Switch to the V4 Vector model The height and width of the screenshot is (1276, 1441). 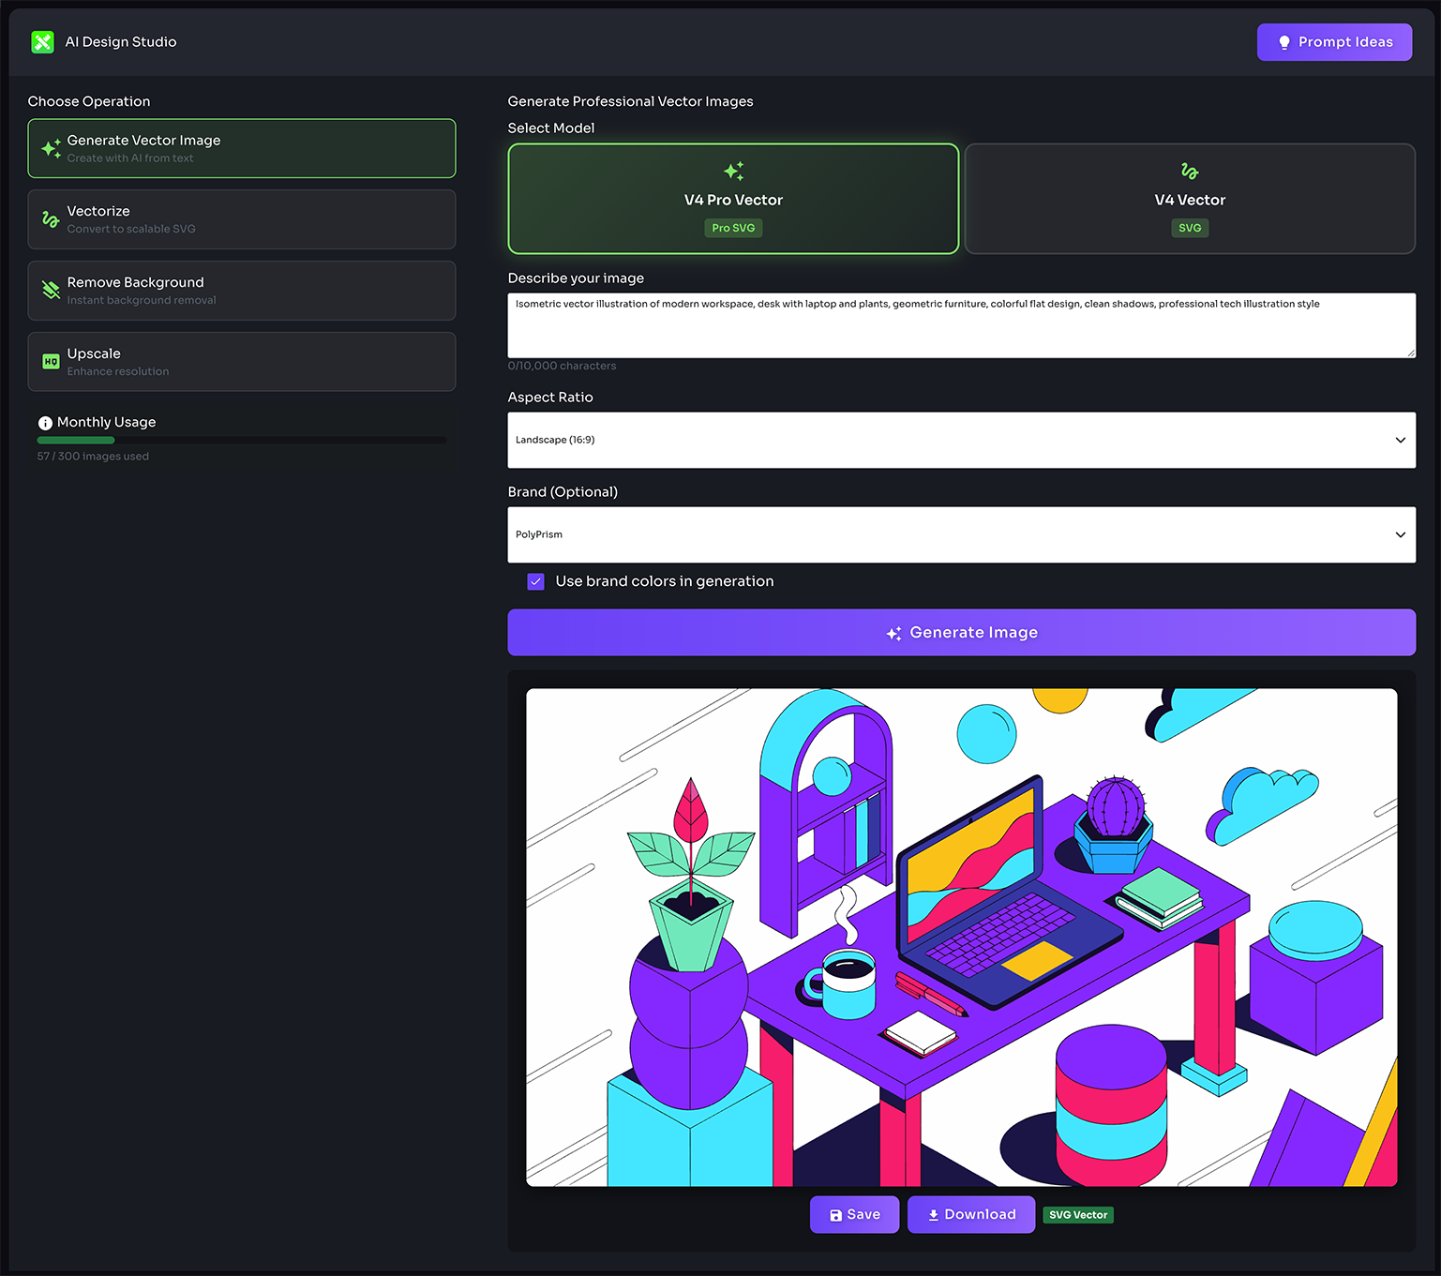(x=1189, y=199)
